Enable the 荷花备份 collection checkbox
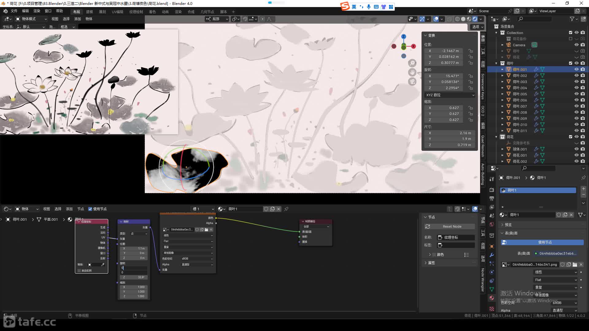The height and width of the screenshot is (331, 589). click(x=571, y=39)
